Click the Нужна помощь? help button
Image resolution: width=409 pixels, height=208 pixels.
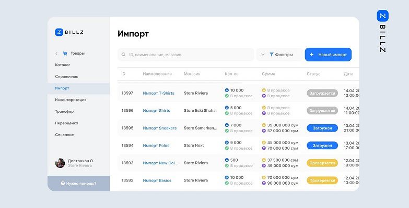point(78,184)
